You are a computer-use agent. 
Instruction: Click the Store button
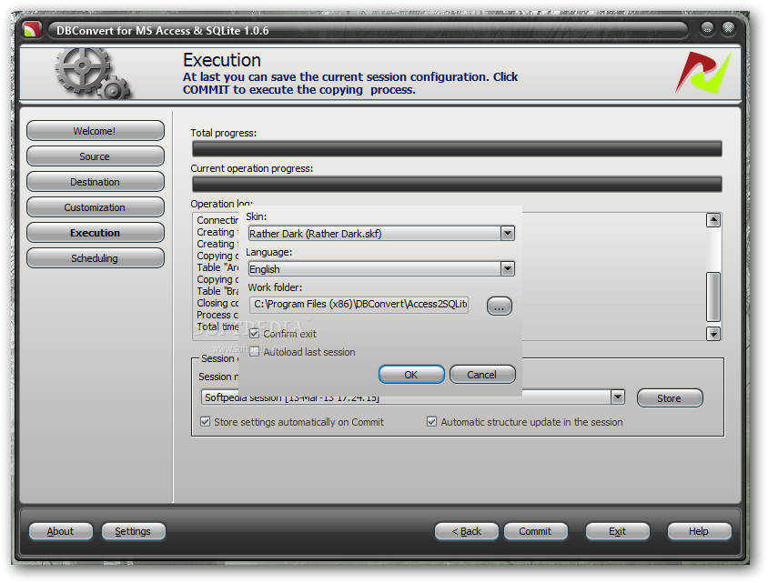point(670,398)
